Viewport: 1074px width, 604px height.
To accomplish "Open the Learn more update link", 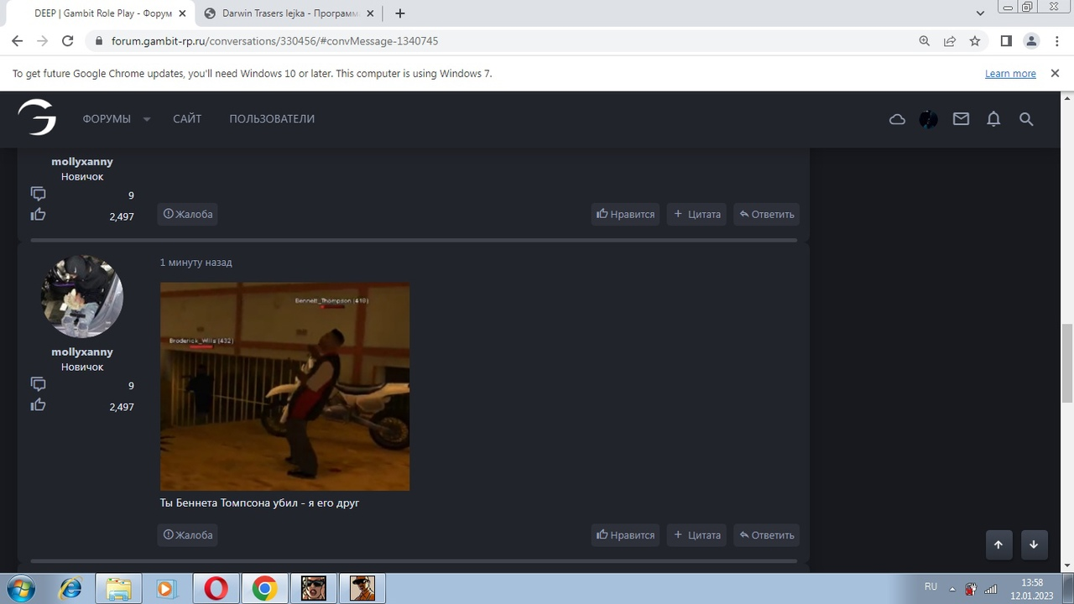I will pyautogui.click(x=1010, y=74).
